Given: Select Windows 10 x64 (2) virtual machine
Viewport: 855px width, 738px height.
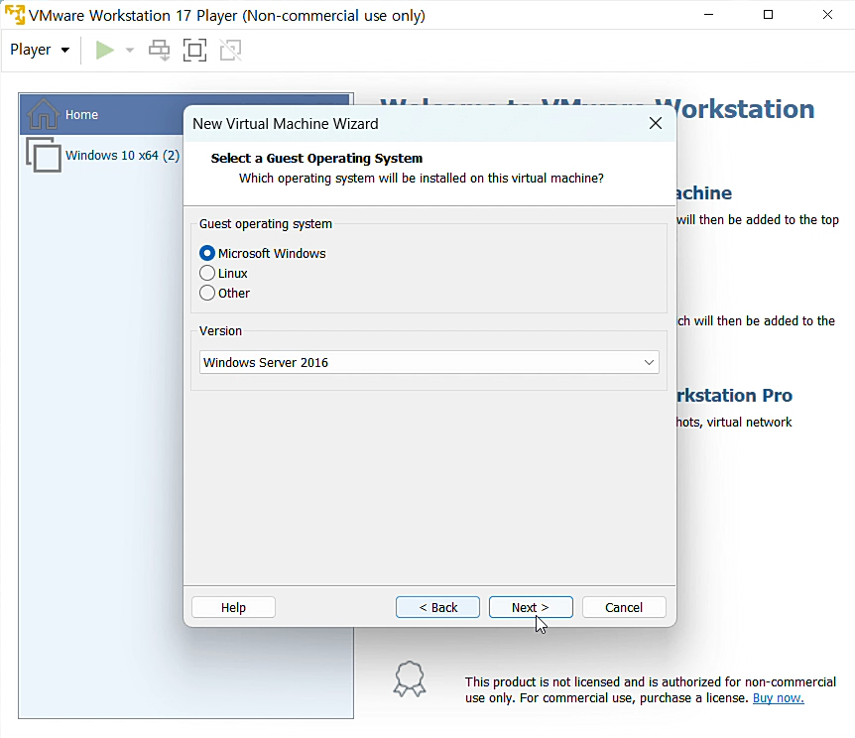Looking at the screenshot, I should (122, 156).
